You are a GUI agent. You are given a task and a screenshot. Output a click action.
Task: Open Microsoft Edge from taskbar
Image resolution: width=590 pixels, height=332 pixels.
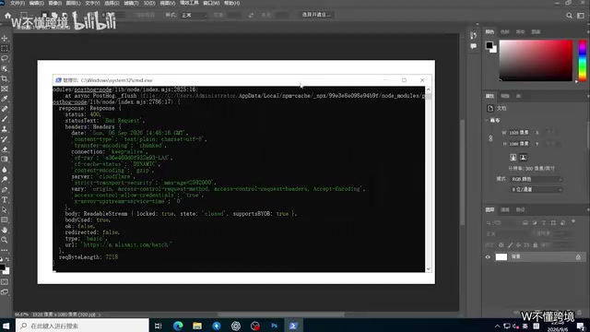pos(178,326)
